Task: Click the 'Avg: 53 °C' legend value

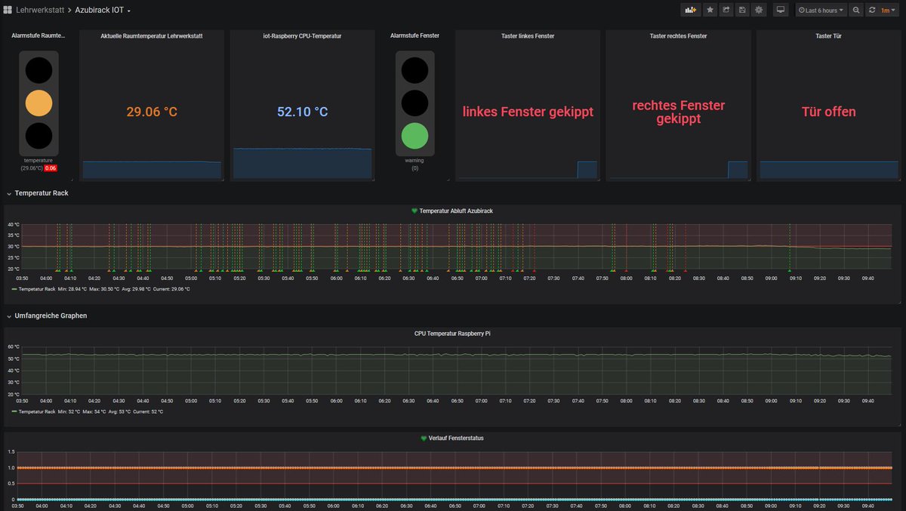Action: (121, 411)
